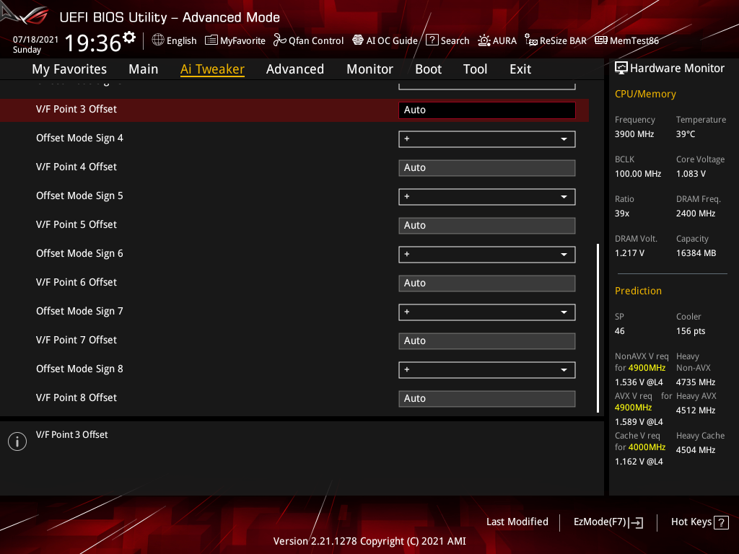
Task: Open MyFavorite shortcut settings
Action: pyautogui.click(x=235, y=40)
